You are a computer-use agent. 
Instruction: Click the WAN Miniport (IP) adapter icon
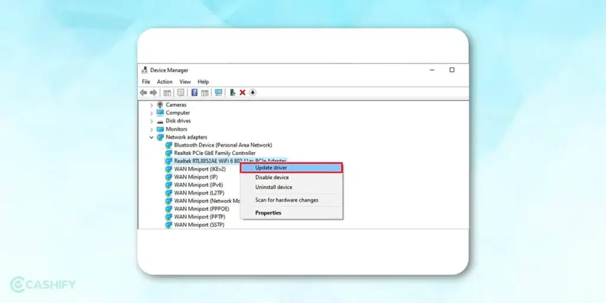click(x=169, y=177)
